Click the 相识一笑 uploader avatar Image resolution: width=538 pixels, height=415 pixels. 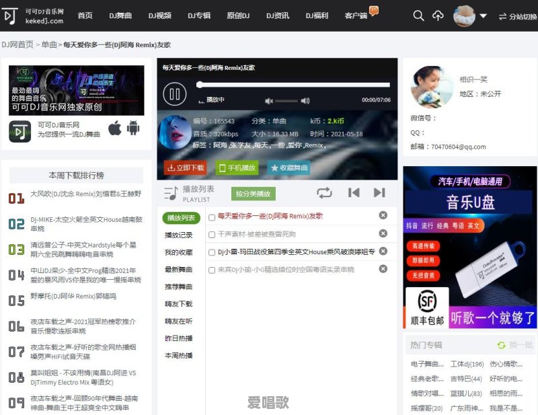pyautogui.click(x=432, y=87)
